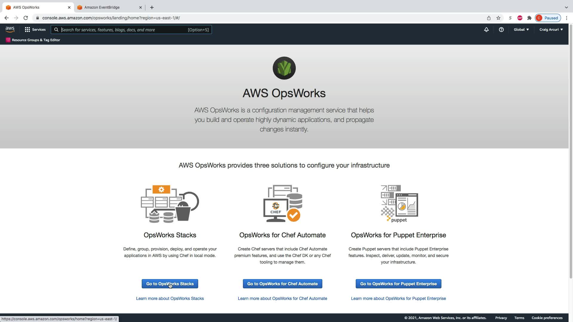
Task: Open the notifications bell icon
Action: click(486, 30)
